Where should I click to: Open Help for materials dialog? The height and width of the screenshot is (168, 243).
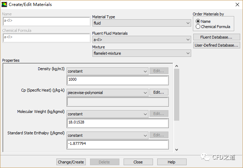click(x=172, y=162)
